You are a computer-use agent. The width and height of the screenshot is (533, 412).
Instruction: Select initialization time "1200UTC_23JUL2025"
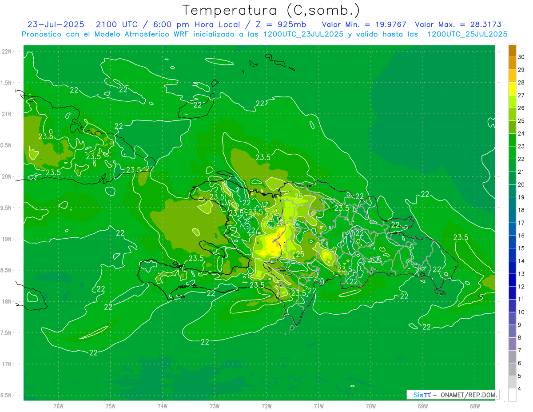[x=303, y=34]
